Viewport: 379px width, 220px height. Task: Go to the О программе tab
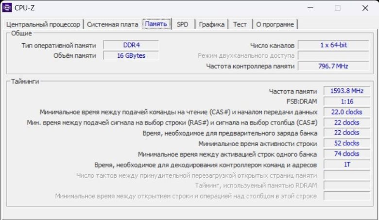point(275,24)
